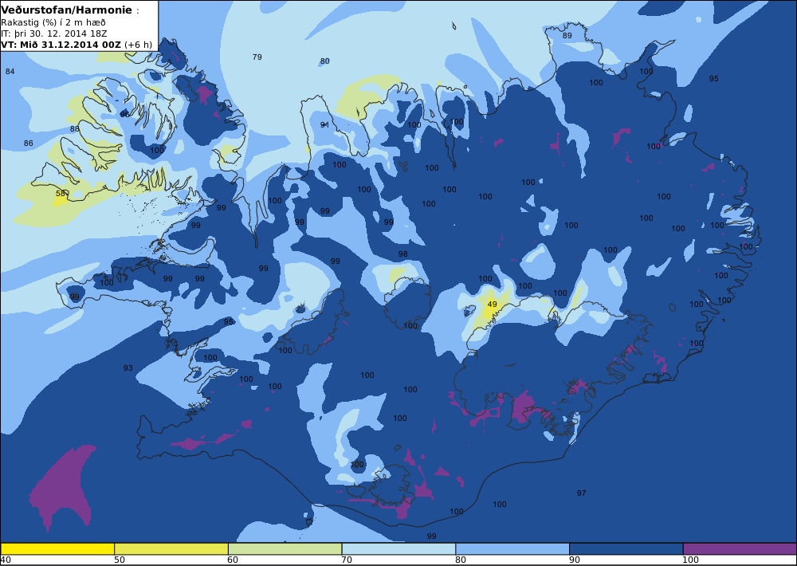This screenshot has width=797, height=566.
Task: Select the 70–80 pale blue legend swatch
Action: [398, 548]
